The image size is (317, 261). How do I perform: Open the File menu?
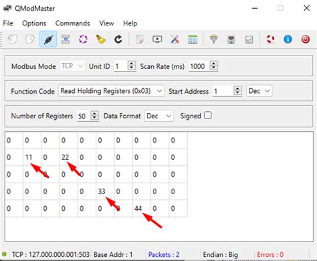pyautogui.click(x=8, y=23)
